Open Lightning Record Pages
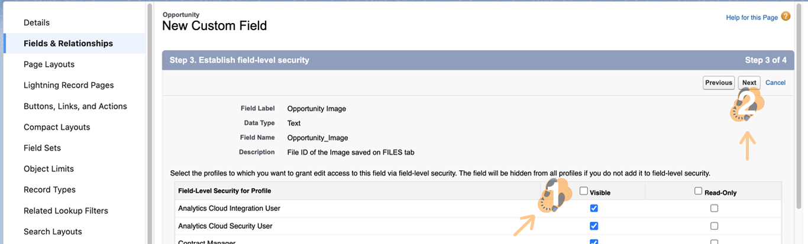 (x=69, y=85)
